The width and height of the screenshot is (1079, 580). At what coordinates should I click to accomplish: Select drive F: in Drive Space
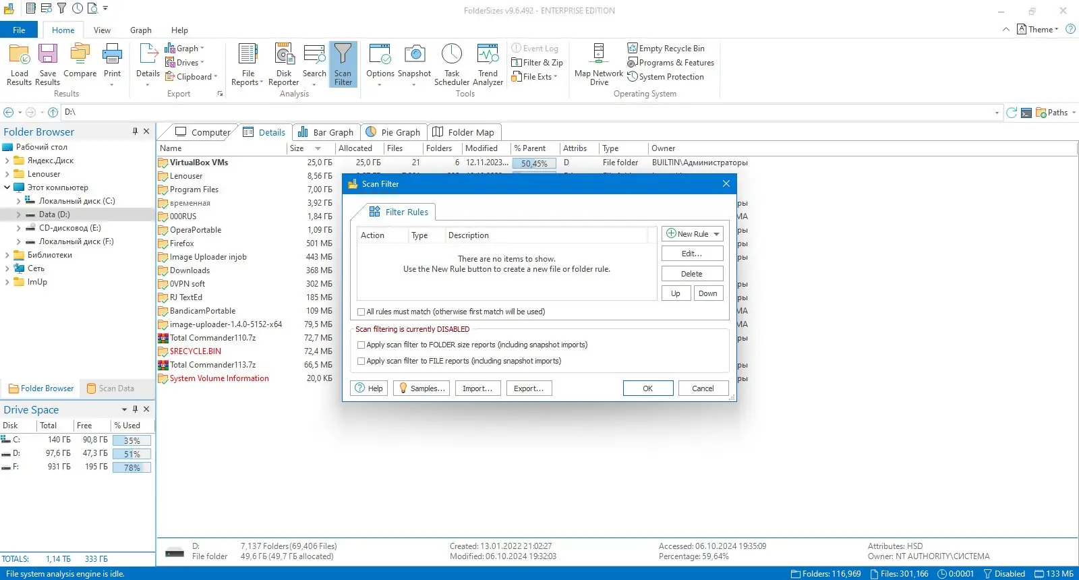(x=77, y=467)
